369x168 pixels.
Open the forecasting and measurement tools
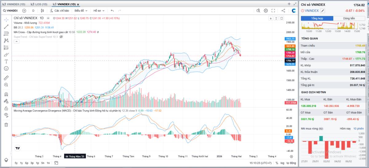click(6, 47)
